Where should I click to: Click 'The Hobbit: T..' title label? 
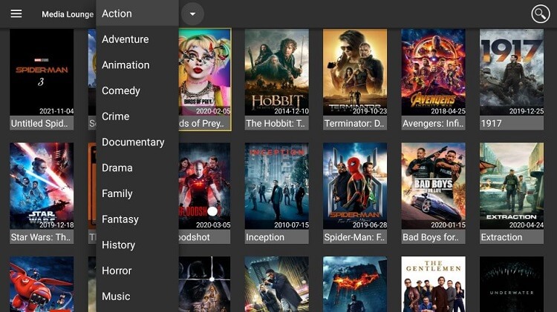coord(277,123)
